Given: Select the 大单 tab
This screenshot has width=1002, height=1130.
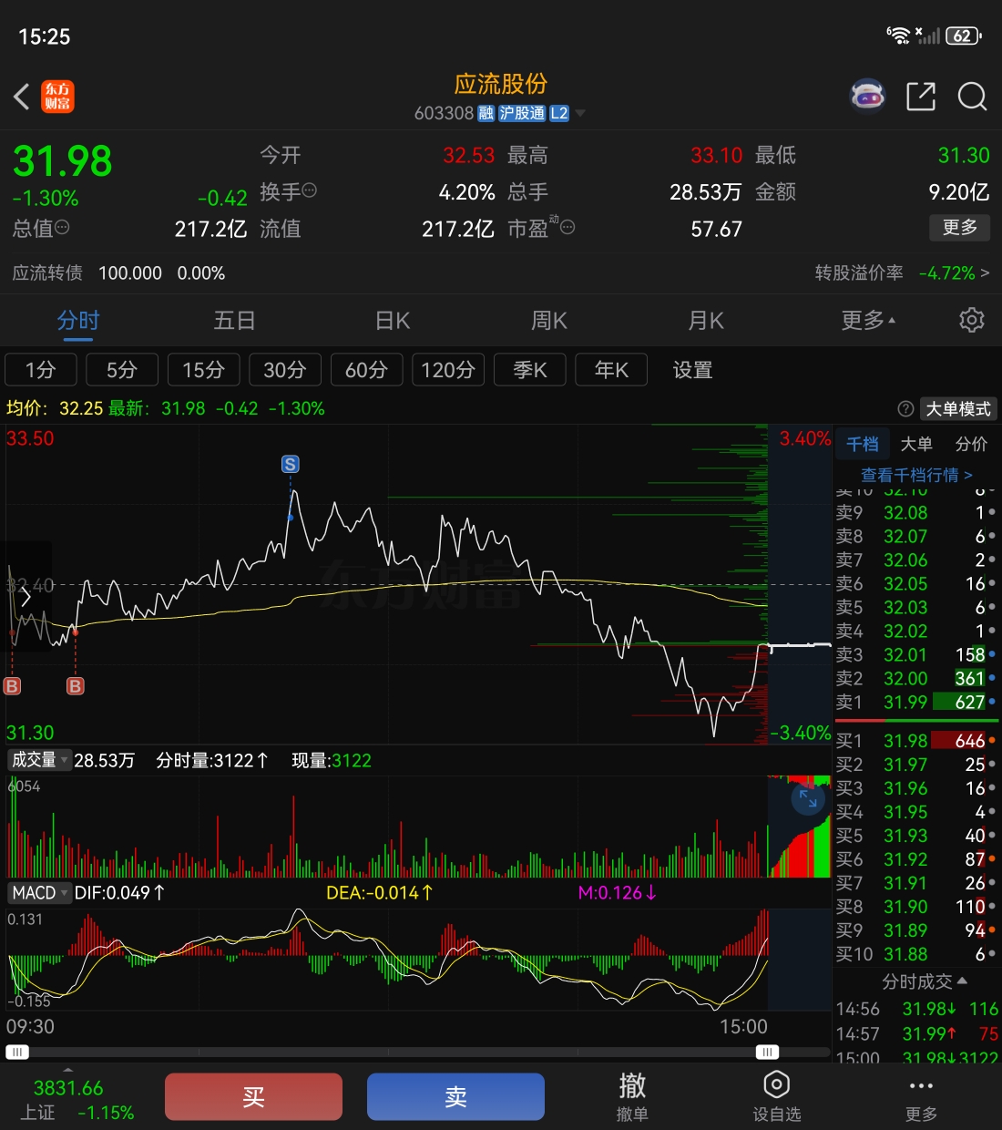Looking at the screenshot, I should pos(916,444).
